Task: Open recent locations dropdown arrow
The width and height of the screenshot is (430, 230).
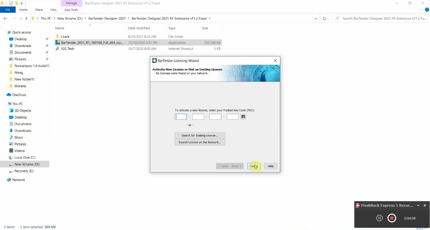Action: 21,19
